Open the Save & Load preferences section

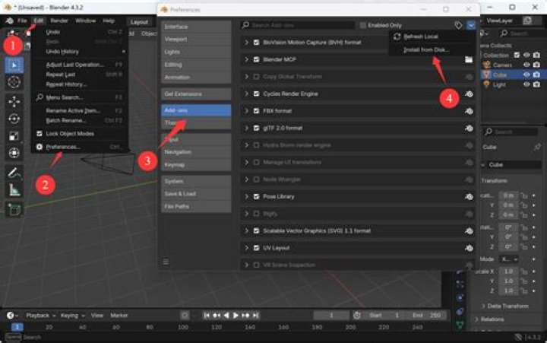[x=196, y=194]
